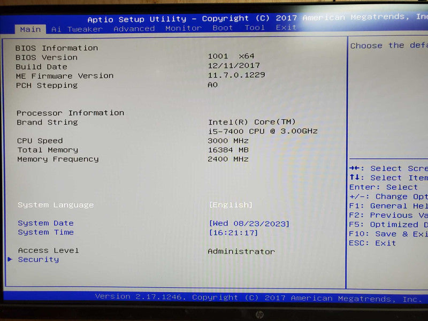Viewport: 428px width, 321px height.
Task: Select the System Date setting
Action: [45, 223]
